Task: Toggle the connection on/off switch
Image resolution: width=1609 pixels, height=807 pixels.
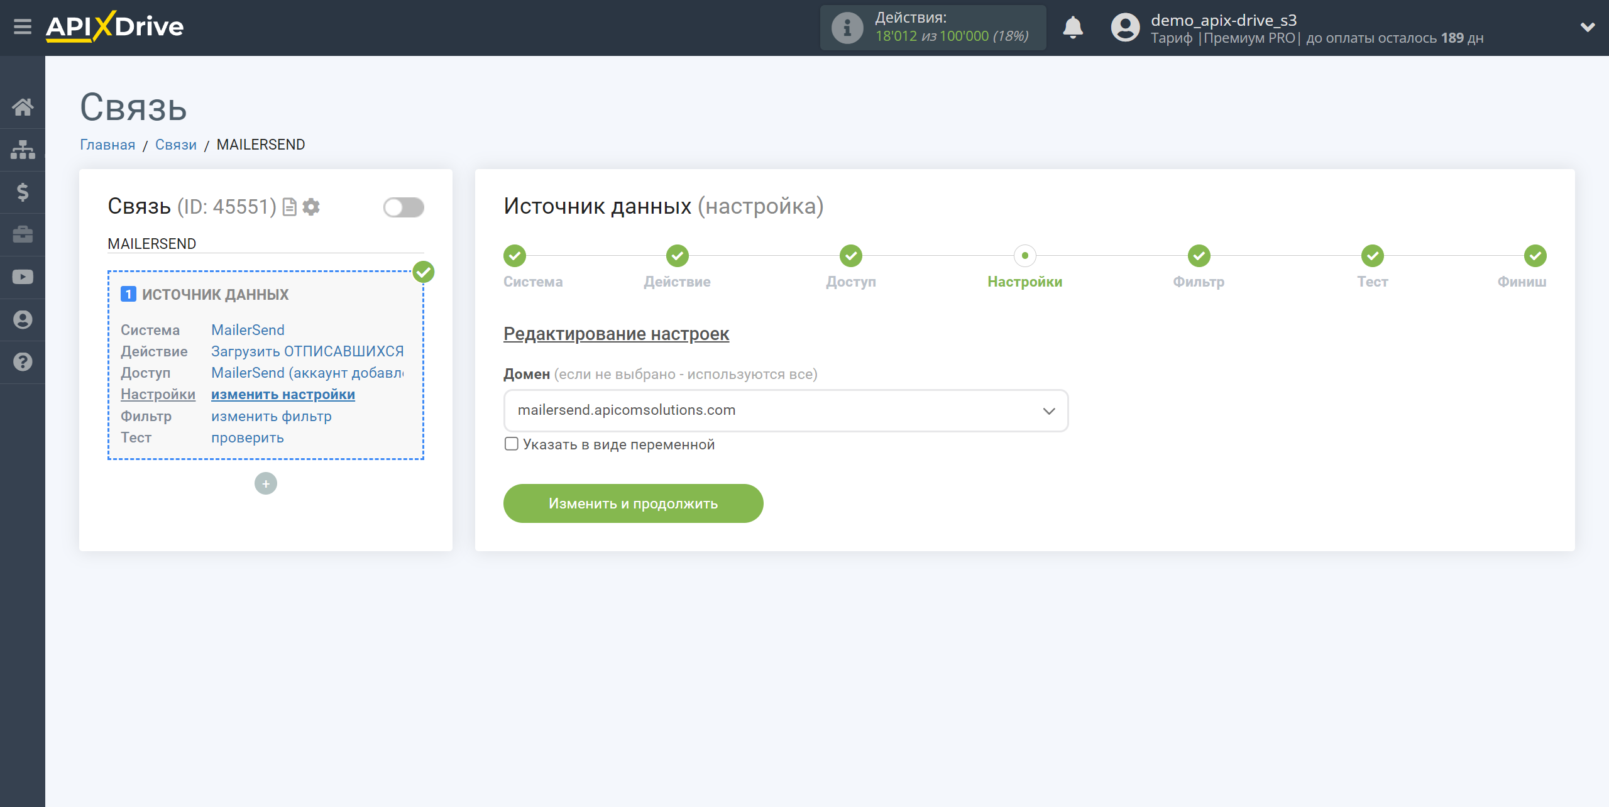Action: pyautogui.click(x=404, y=207)
